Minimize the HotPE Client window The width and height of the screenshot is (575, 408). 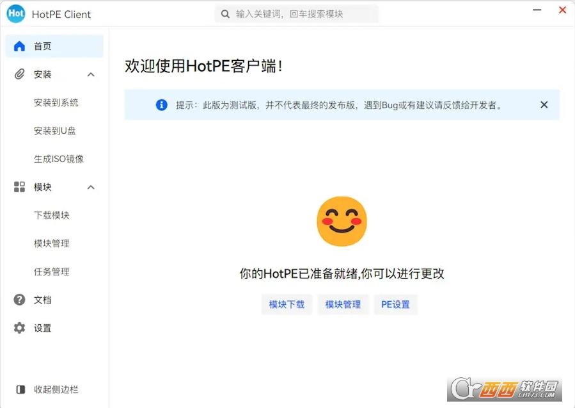(x=537, y=10)
